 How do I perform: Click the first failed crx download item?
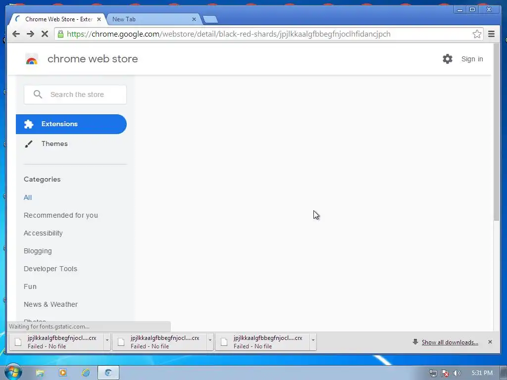(x=56, y=342)
